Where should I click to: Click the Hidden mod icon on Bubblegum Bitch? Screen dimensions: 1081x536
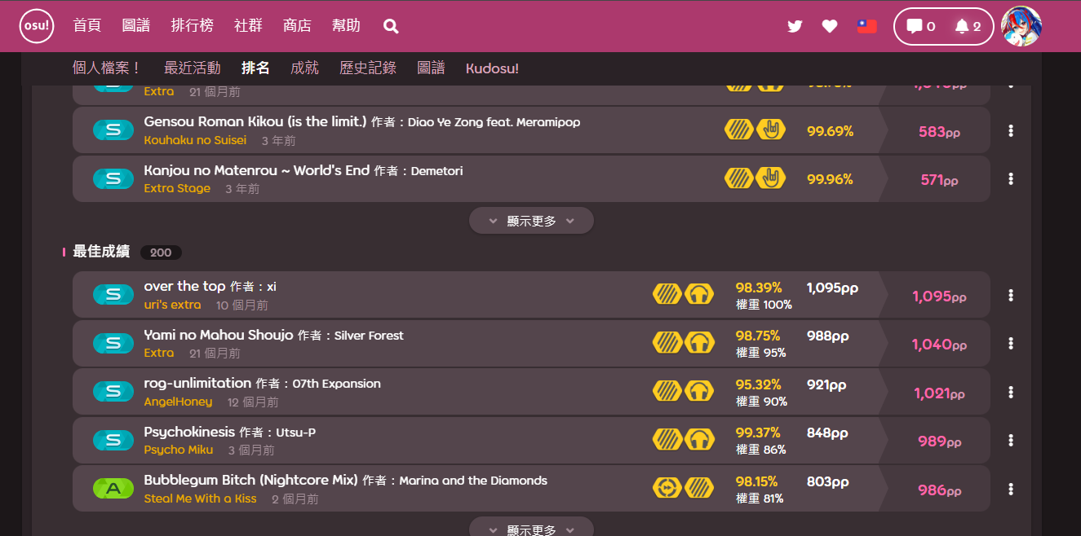699,488
